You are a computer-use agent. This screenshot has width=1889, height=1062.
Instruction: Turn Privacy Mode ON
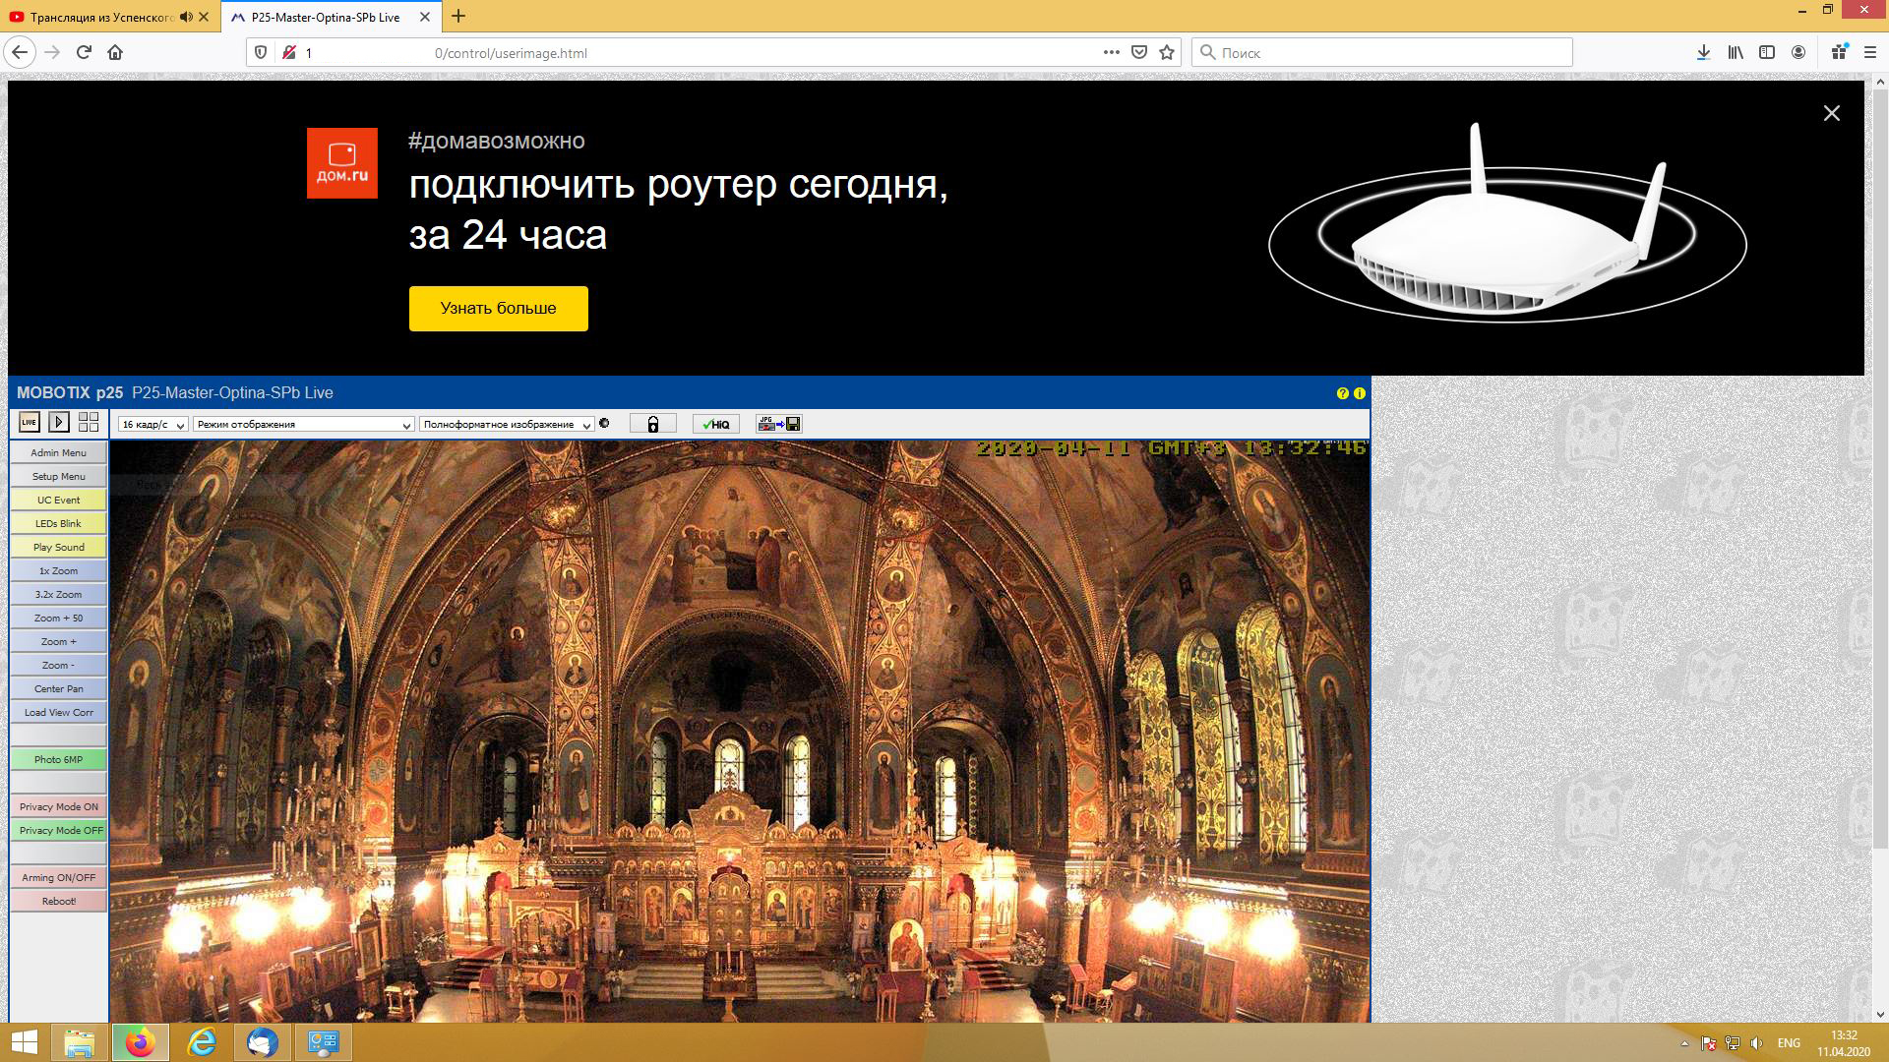click(59, 807)
